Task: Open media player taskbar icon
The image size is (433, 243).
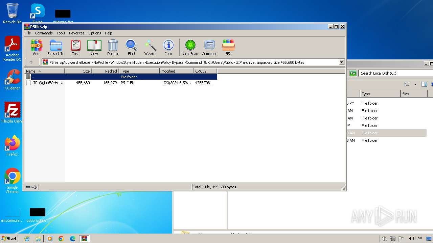Action: pyautogui.click(x=50, y=239)
